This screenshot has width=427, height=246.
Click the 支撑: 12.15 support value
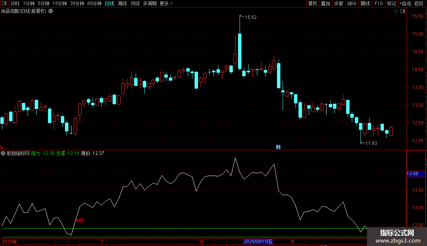point(68,153)
